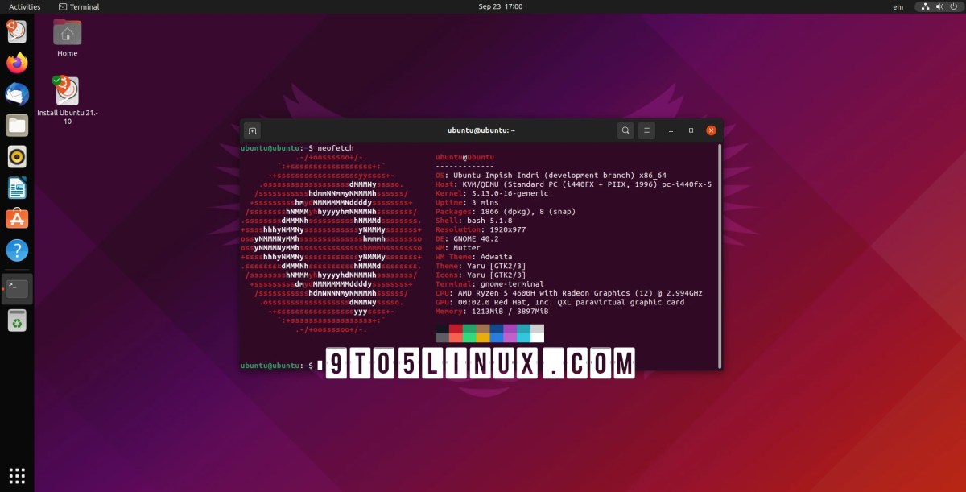Image resolution: width=966 pixels, height=492 pixels.
Task: Click the 'Host: KVM/QEMU' line
Action: pyautogui.click(x=573, y=184)
